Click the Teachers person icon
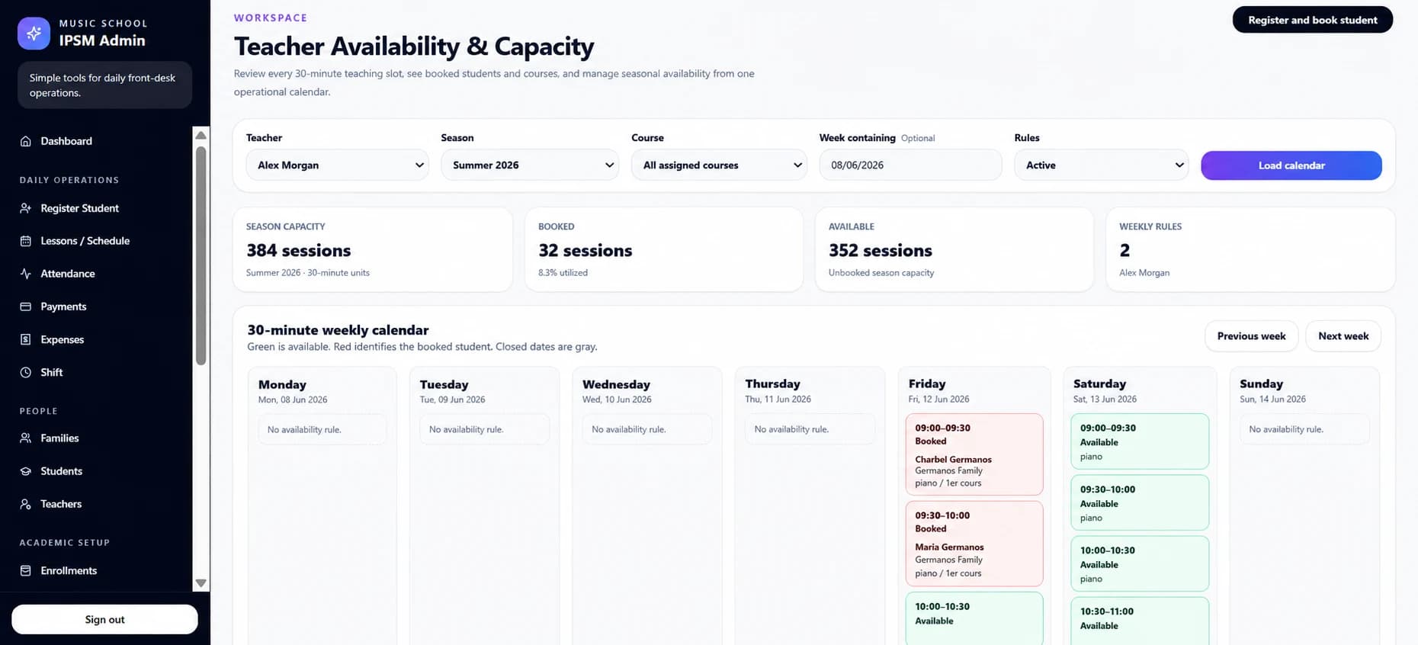Screen dimensions: 1418x645 [x=26, y=504]
